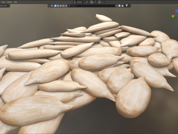Open the proportional editing falloff menu
Screen dimensions: 178x134
(x=103, y=2)
